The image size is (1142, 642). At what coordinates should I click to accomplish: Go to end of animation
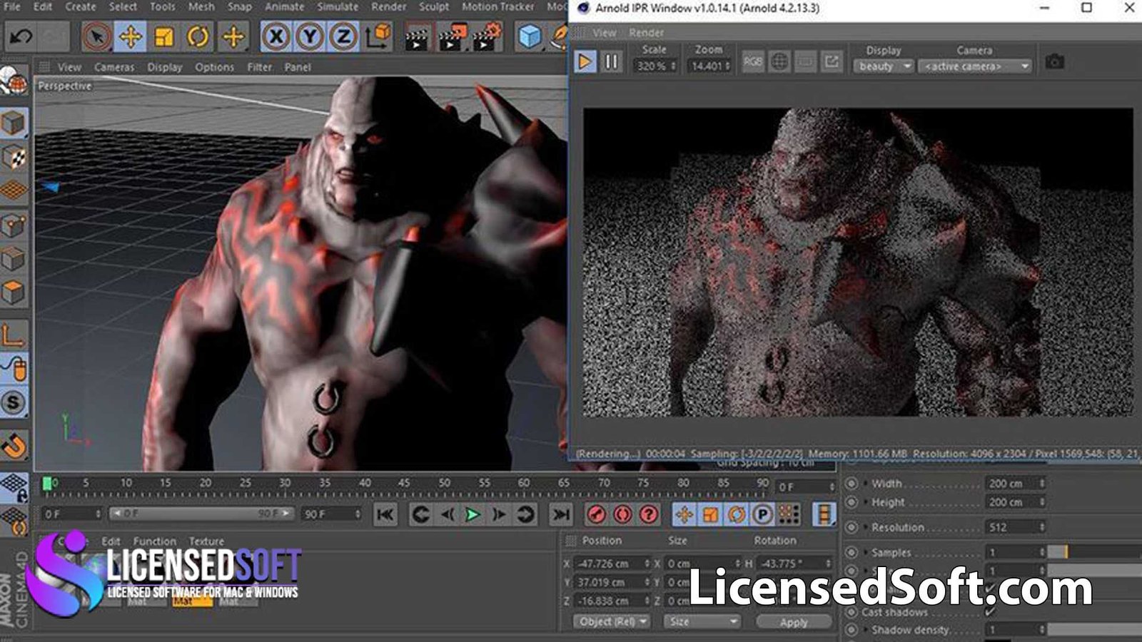click(561, 514)
